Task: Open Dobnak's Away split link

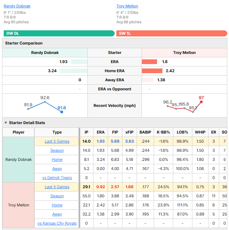Action: pos(57,169)
